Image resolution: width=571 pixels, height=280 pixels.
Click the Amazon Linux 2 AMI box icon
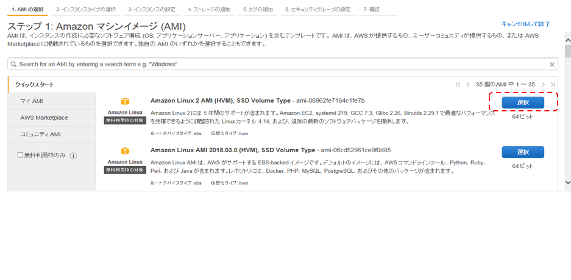pyautogui.click(x=126, y=102)
